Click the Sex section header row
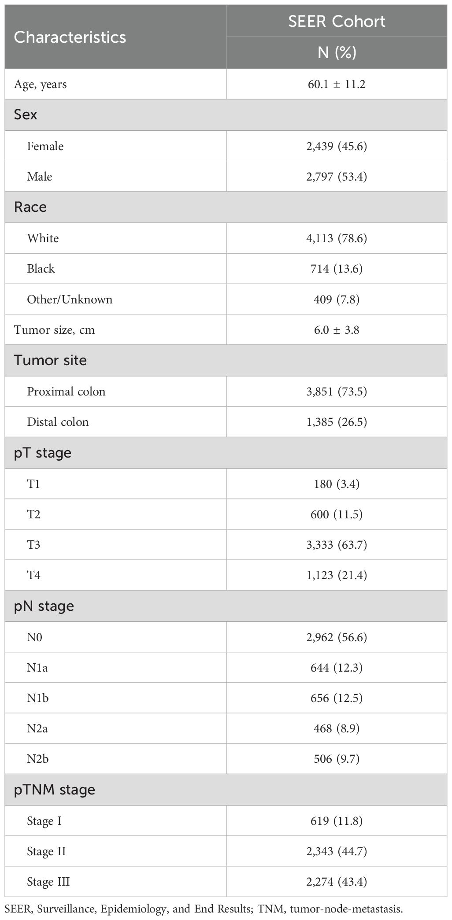The width and height of the screenshot is (452, 920). pyautogui.click(x=226, y=115)
